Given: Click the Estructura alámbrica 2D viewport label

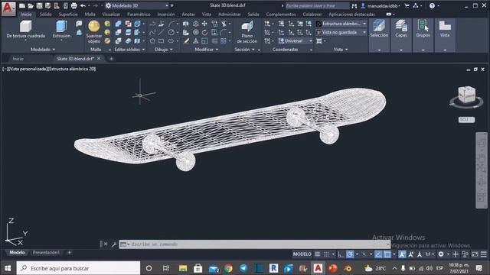Looking at the screenshot, I should point(72,69).
